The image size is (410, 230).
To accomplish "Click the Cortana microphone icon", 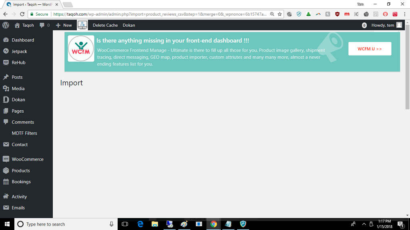I will click(111, 224).
